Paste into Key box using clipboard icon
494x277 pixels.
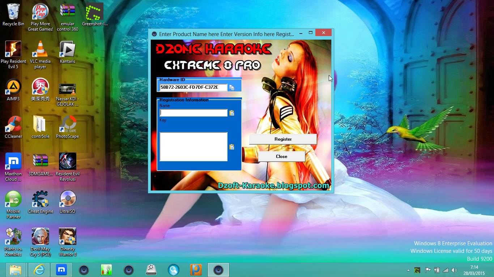tap(232, 147)
